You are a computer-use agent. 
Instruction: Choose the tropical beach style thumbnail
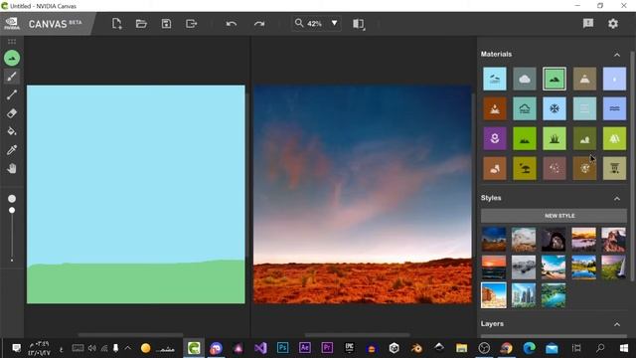[554, 268]
